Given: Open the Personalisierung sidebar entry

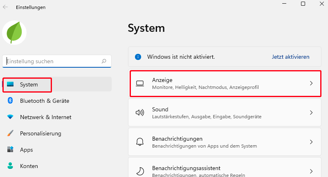Looking at the screenshot, I should coord(40,133).
